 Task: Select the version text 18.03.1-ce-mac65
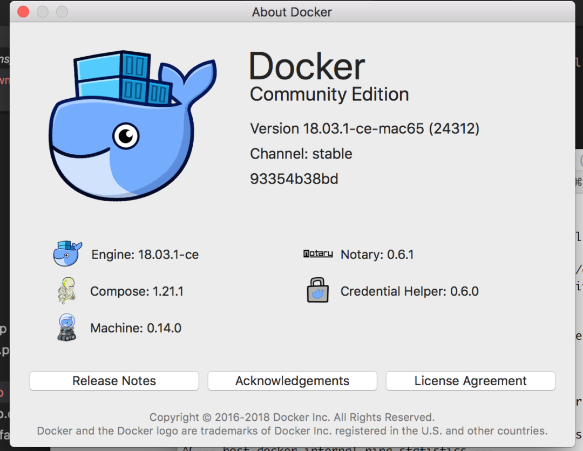pos(364,128)
